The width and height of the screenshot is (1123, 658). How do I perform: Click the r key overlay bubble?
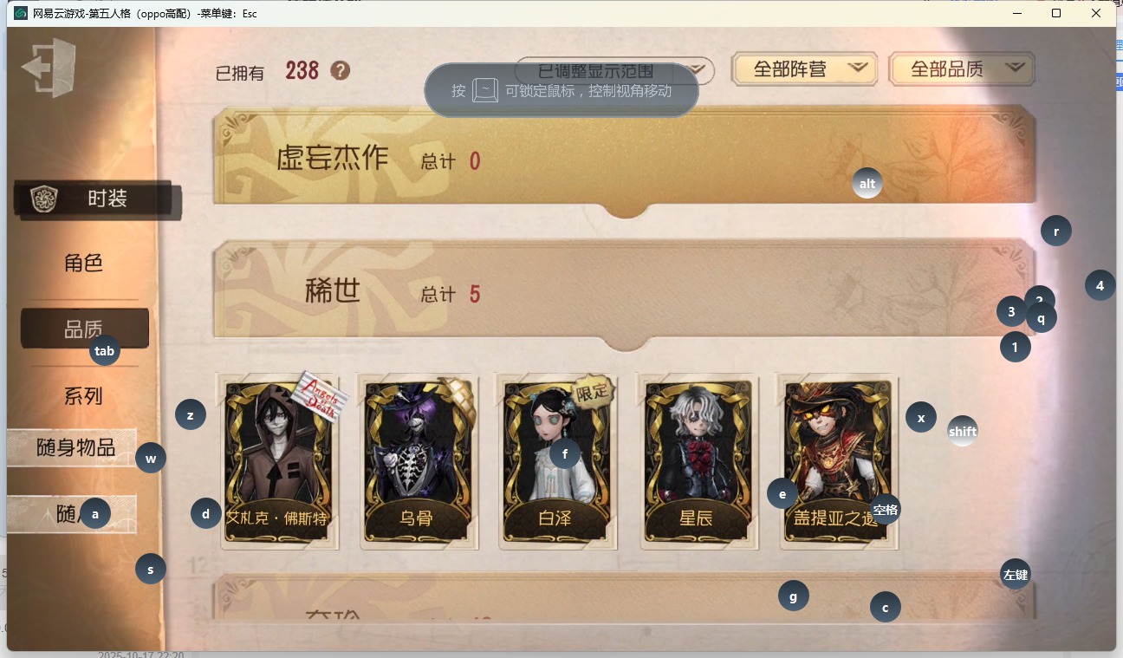[x=1055, y=231]
